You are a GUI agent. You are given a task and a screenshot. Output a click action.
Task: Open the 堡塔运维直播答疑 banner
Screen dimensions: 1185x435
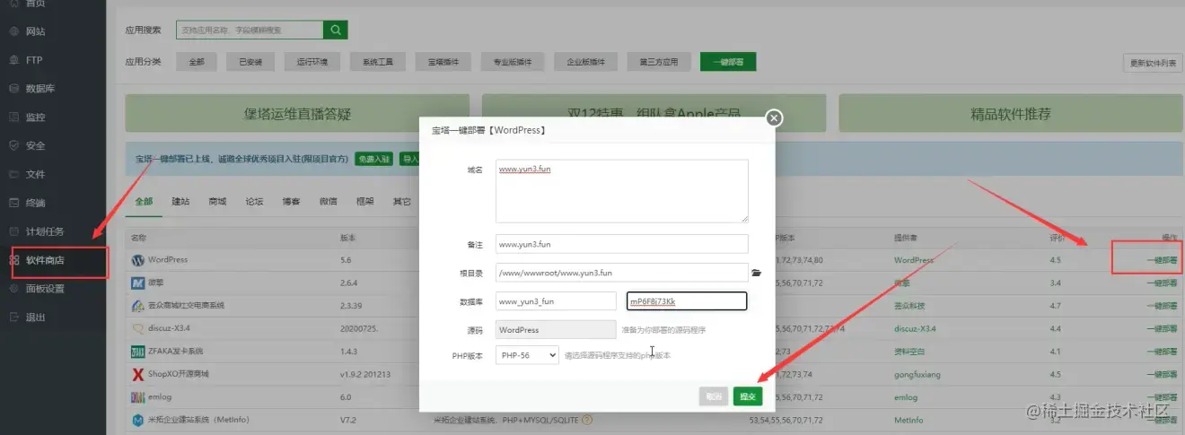297,114
